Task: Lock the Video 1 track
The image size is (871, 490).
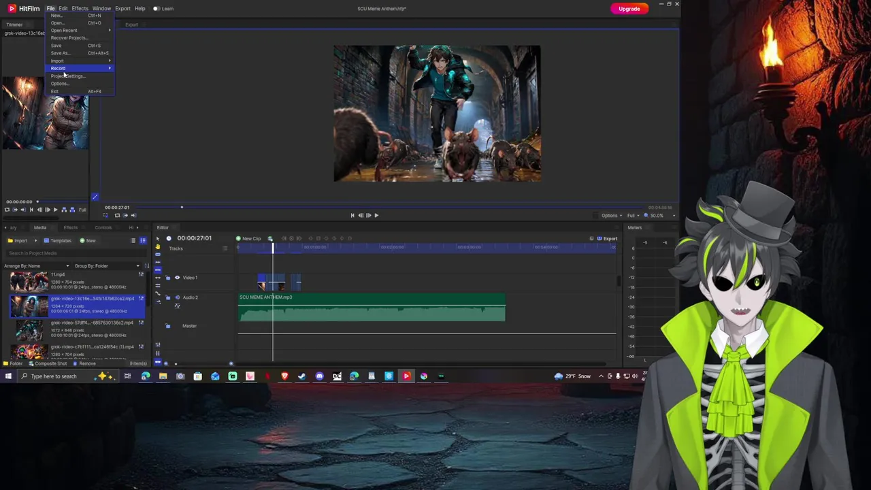Action: click(x=168, y=278)
